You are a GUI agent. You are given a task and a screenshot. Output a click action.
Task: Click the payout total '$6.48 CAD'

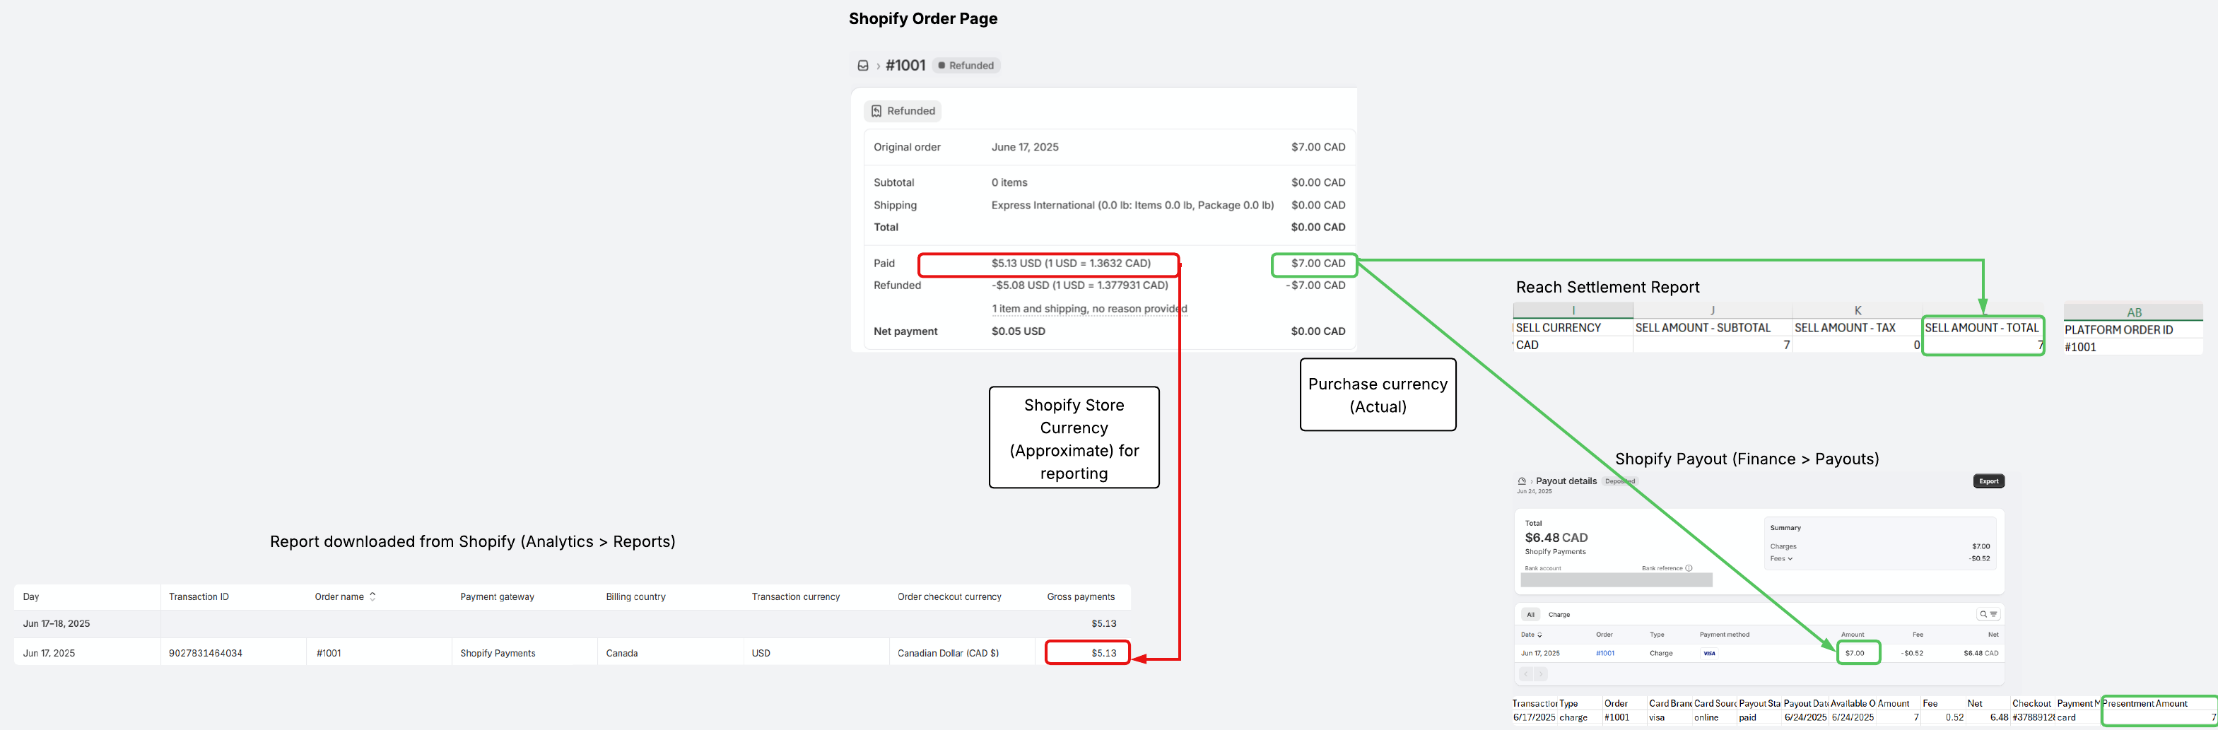tap(1556, 537)
